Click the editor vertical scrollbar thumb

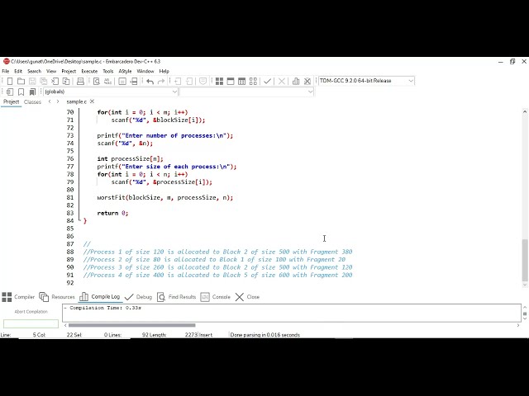pyautogui.click(x=525, y=261)
